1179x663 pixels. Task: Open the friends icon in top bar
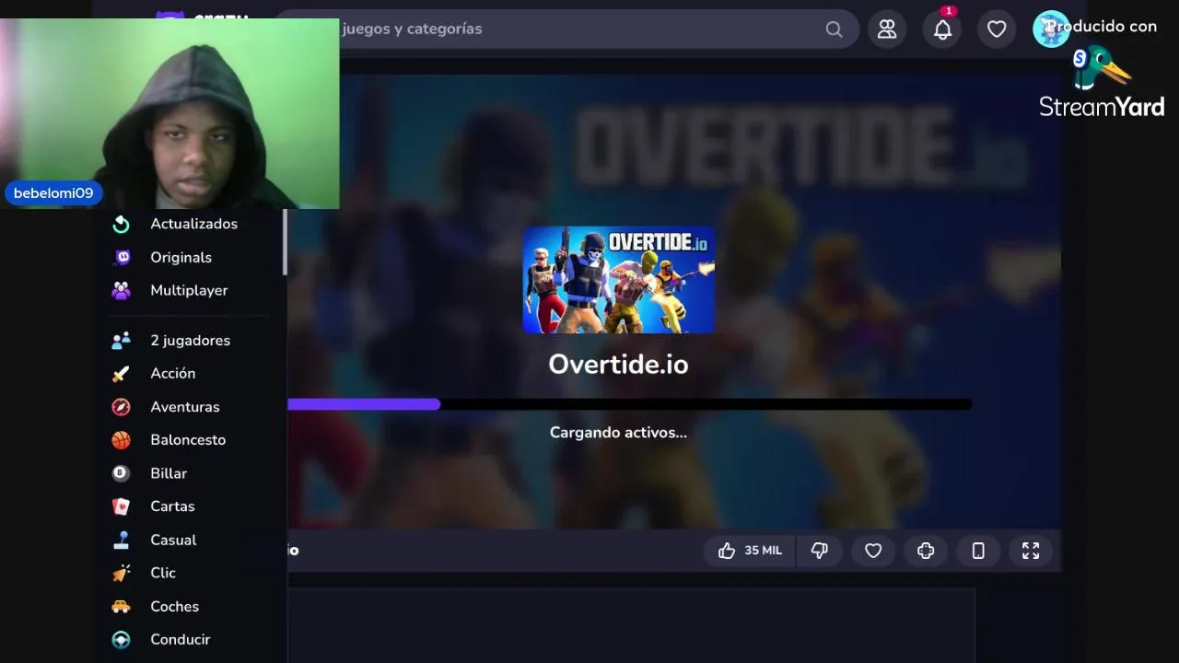coord(887,29)
